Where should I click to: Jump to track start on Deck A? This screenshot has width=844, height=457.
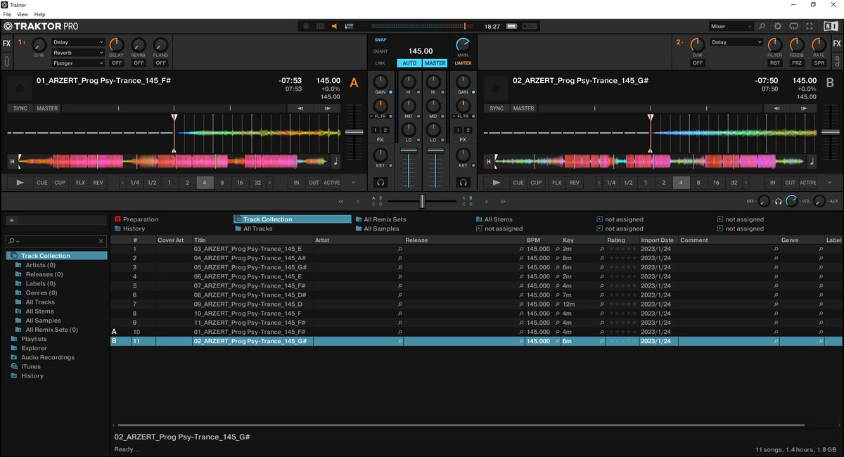(12, 161)
